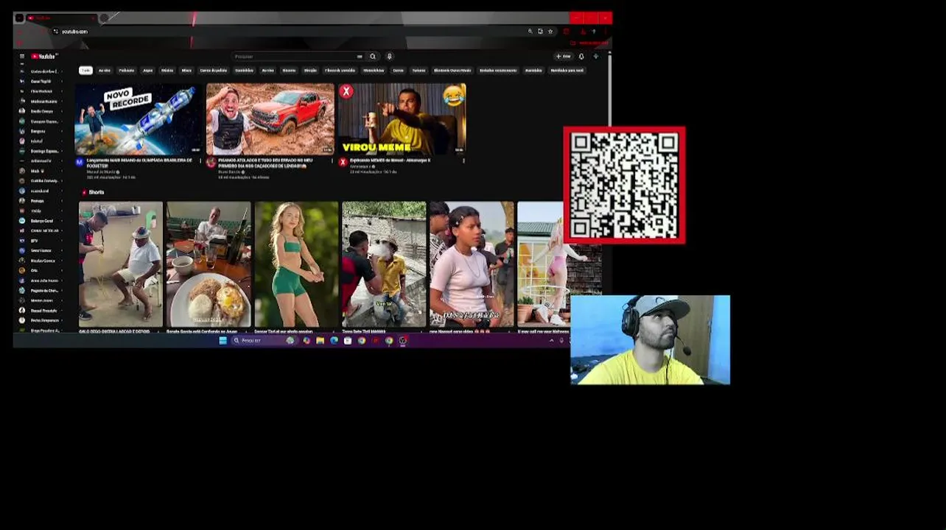
Task: Select the 'Música' filter chip
Action: pyautogui.click(x=167, y=70)
